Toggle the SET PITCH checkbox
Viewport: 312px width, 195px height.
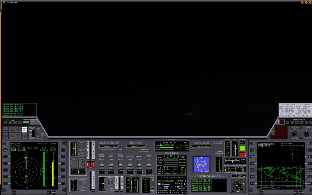[x=185, y=181]
